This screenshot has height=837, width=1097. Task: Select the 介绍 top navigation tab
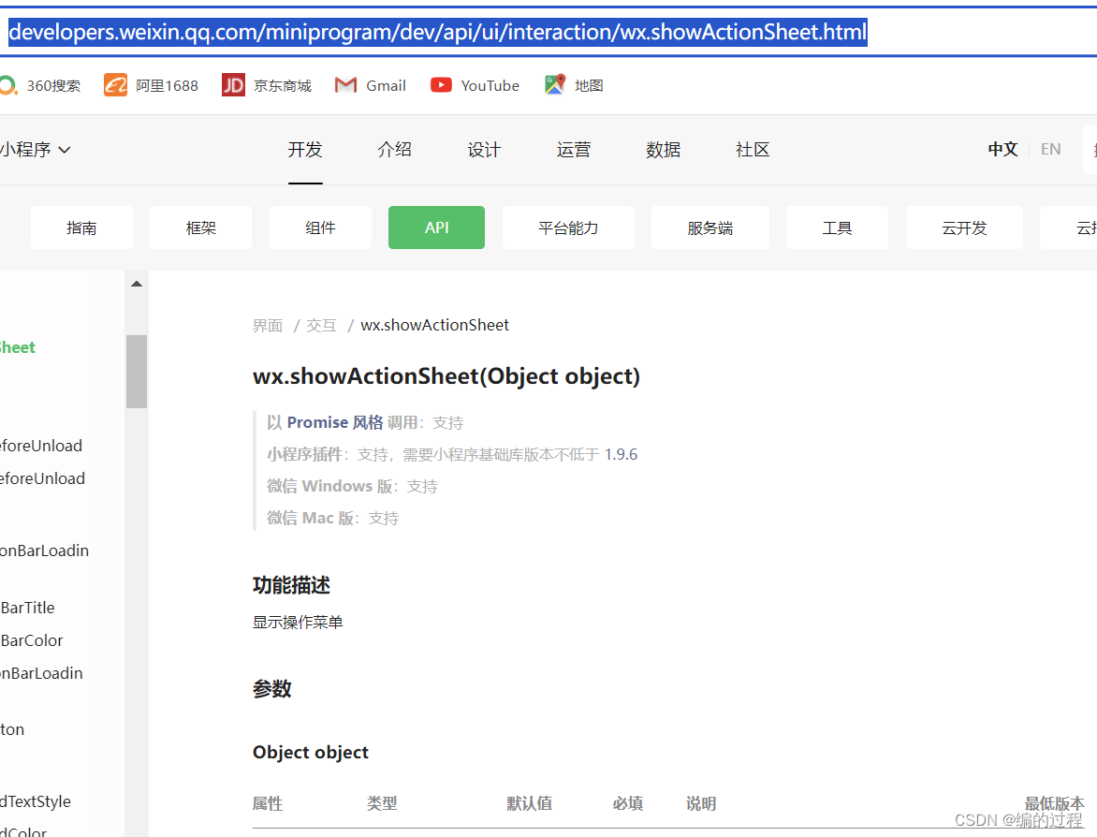(x=395, y=150)
